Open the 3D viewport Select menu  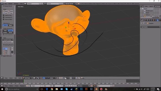(x=11, y=78)
